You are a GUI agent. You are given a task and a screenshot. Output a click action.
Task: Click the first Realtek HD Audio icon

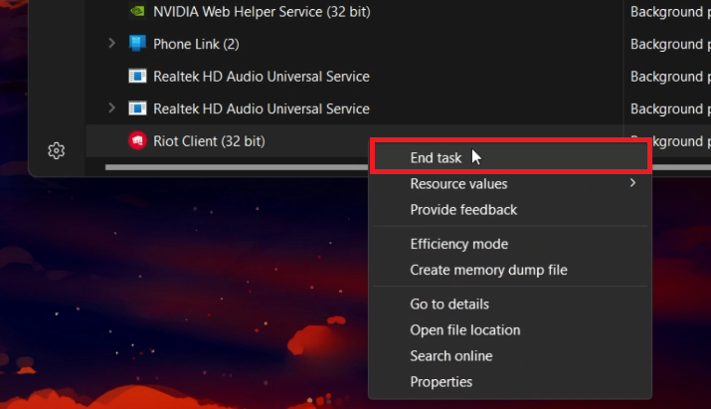click(137, 77)
